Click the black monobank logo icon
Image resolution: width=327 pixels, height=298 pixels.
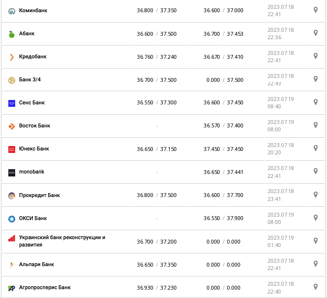pos(12,173)
